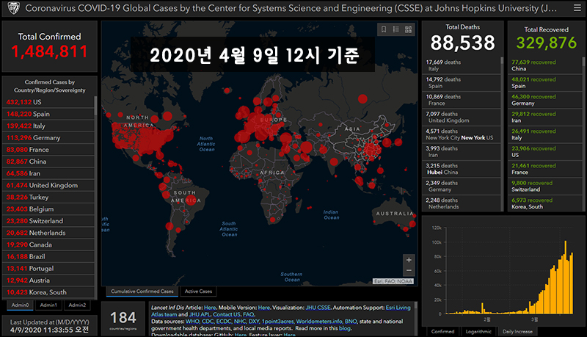Open the JHU APL link
The image size is (587, 337).
tap(200, 314)
